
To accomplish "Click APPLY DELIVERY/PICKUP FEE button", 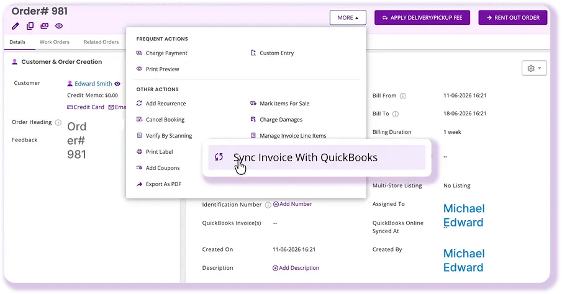I will tap(422, 17).
